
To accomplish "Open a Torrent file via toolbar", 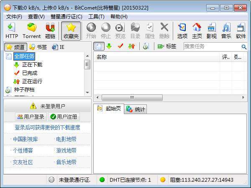I will click(x=31, y=30).
